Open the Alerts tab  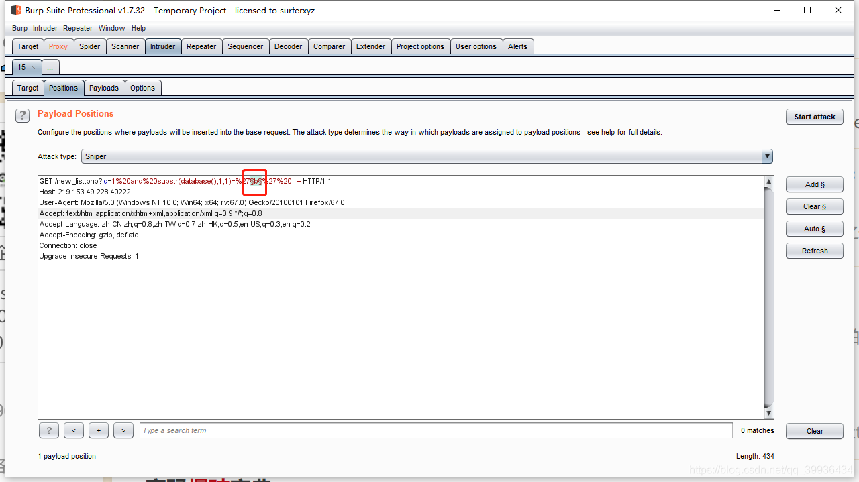[x=518, y=46]
